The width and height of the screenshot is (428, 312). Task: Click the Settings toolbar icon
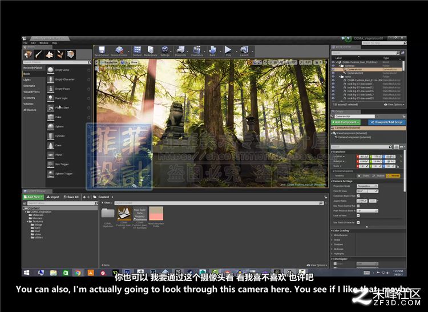pyautogui.click(x=165, y=51)
